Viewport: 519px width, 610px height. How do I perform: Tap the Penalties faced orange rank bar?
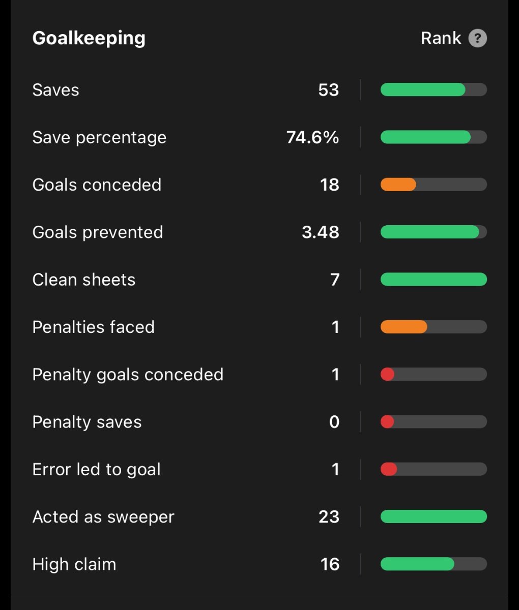pyautogui.click(x=403, y=327)
